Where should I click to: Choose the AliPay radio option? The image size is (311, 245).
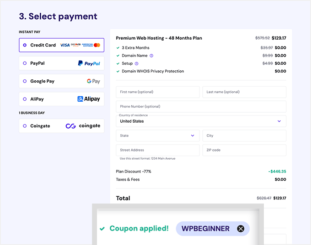click(x=25, y=99)
